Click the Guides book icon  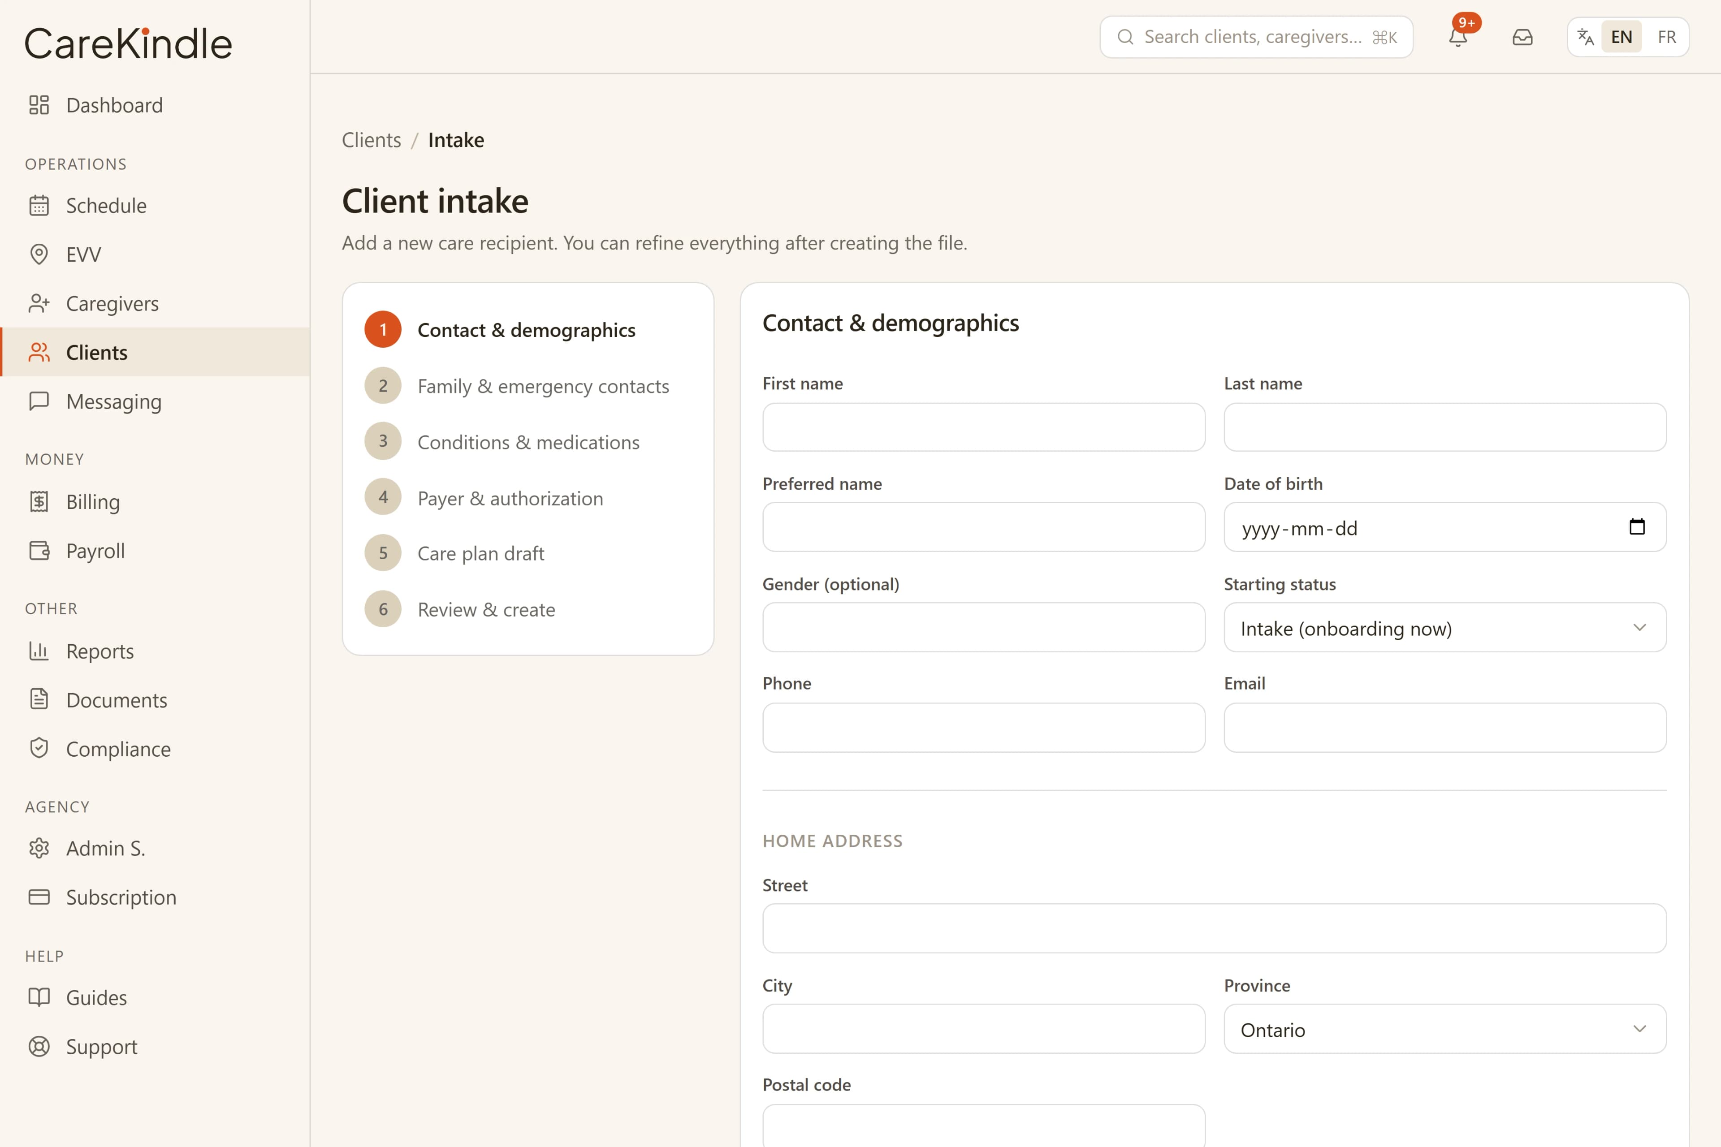click(39, 998)
